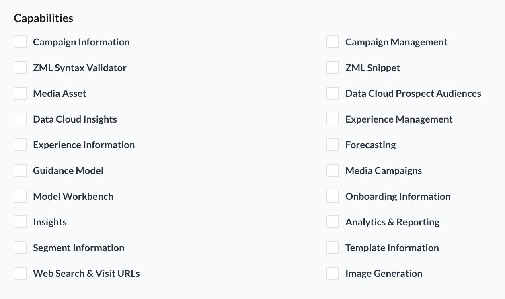Enable Media Campaigns capability
Image resolution: width=505 pixels, height=299 pixels.
(333, 170)
